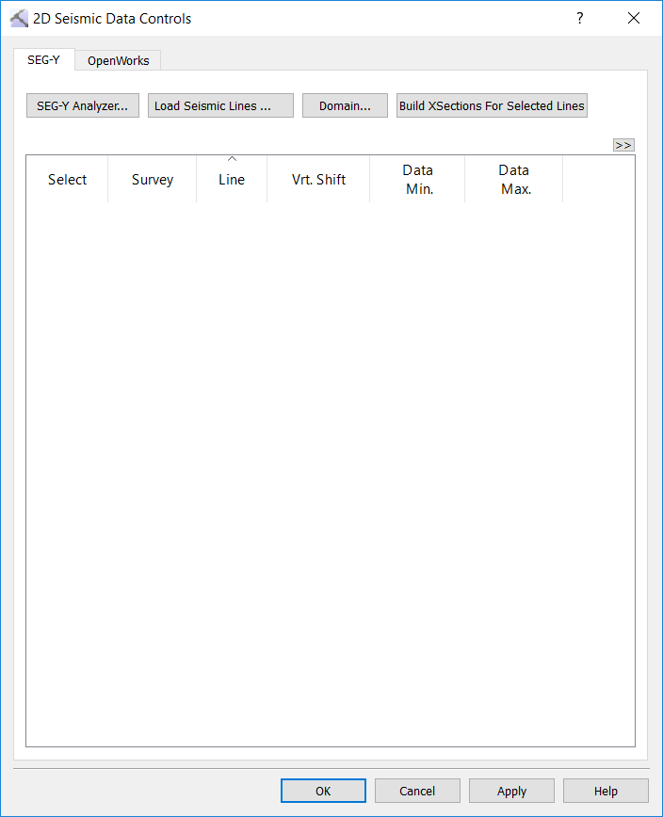Screen dimensions: 663x817
Task: Click the Select column header
Action: point(67,180)
